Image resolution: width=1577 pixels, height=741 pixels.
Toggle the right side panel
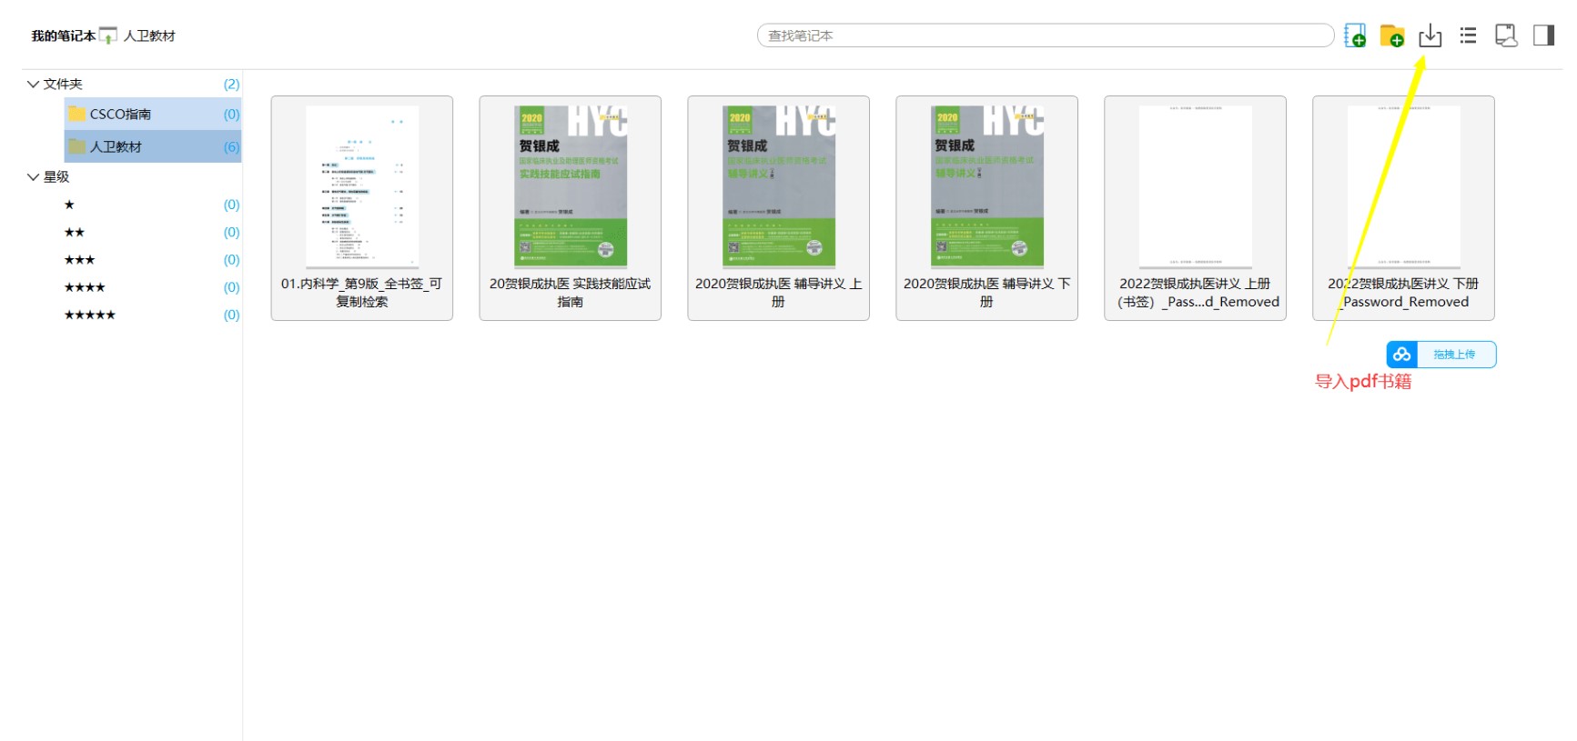1543,35
